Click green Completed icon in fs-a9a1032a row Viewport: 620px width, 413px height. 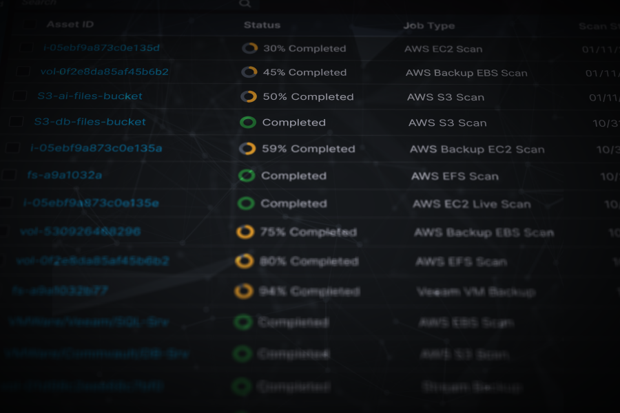[247, 176]
